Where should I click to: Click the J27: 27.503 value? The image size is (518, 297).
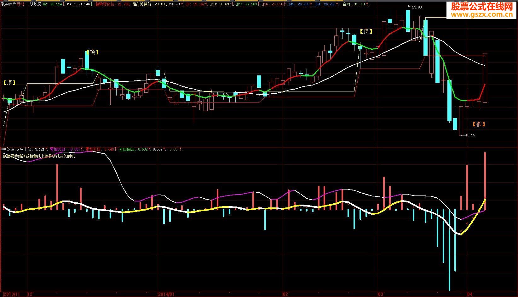247,4
